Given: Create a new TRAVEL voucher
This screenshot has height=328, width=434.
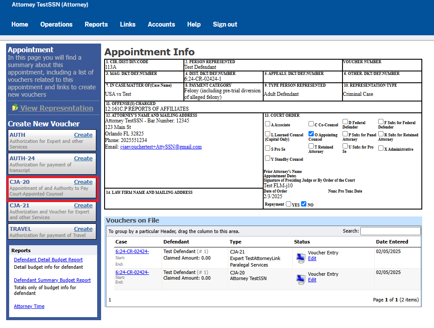Looking at the screenshot, I should pyautogui.click(x=83, y=229).
